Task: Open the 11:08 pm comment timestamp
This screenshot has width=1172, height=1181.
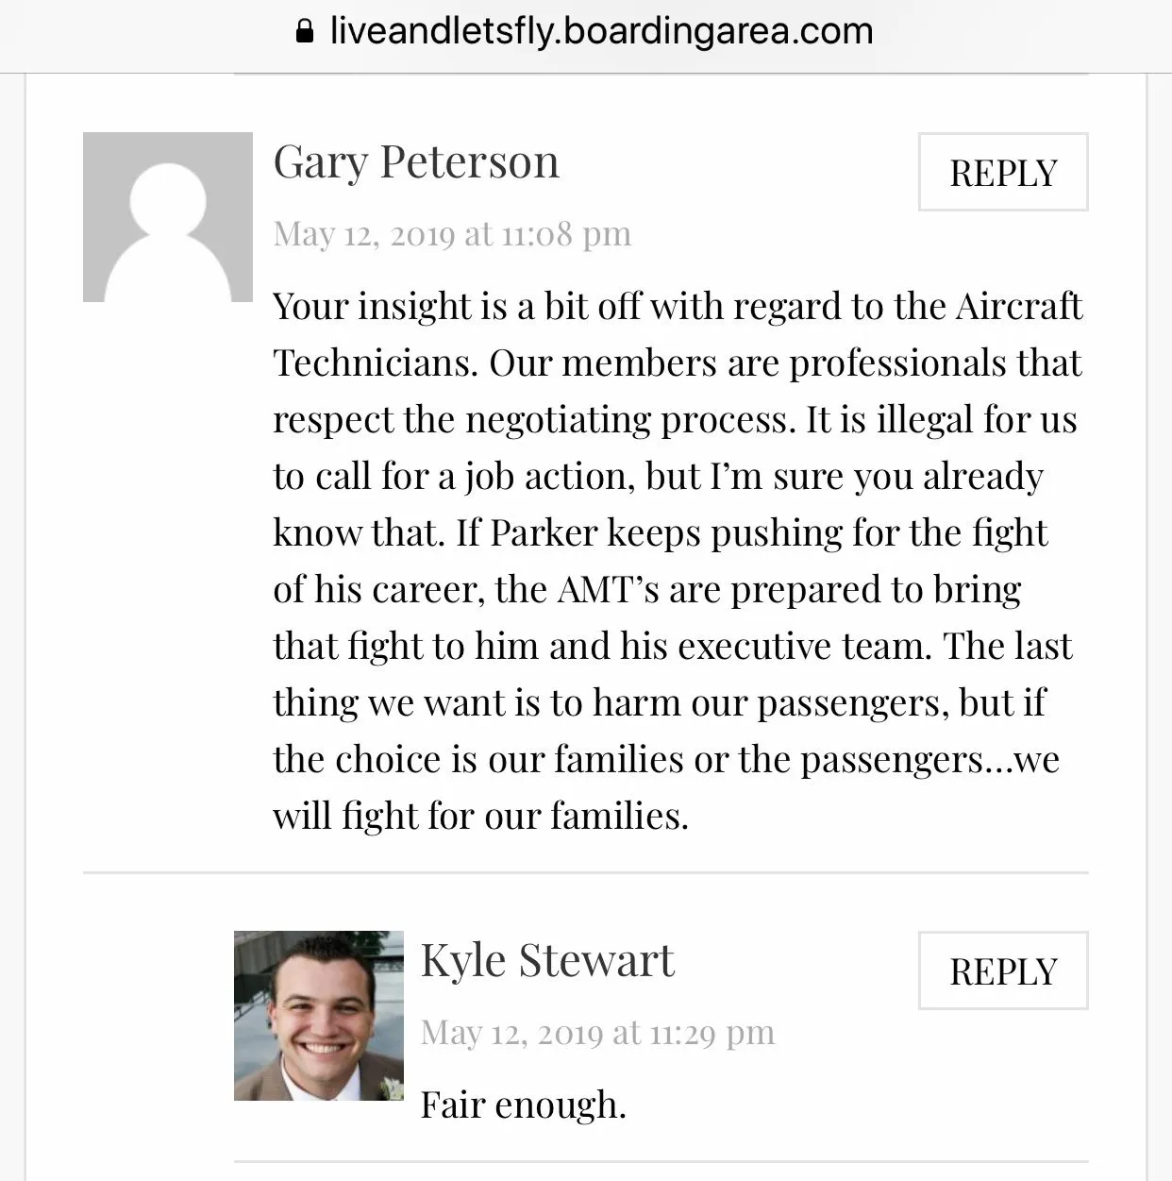Action: [452, 233]
